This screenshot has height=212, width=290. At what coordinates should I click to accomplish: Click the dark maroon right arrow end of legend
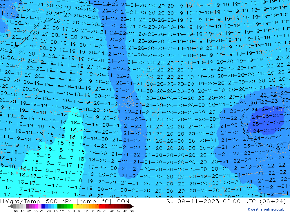(132, 206)
